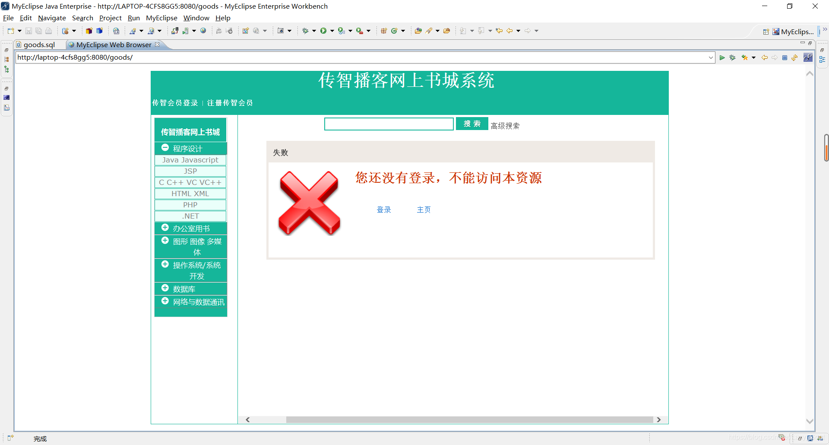Open the MyEclipse menu
The height and width of the screenshot is (445, 829).
(x=161, y=18)
